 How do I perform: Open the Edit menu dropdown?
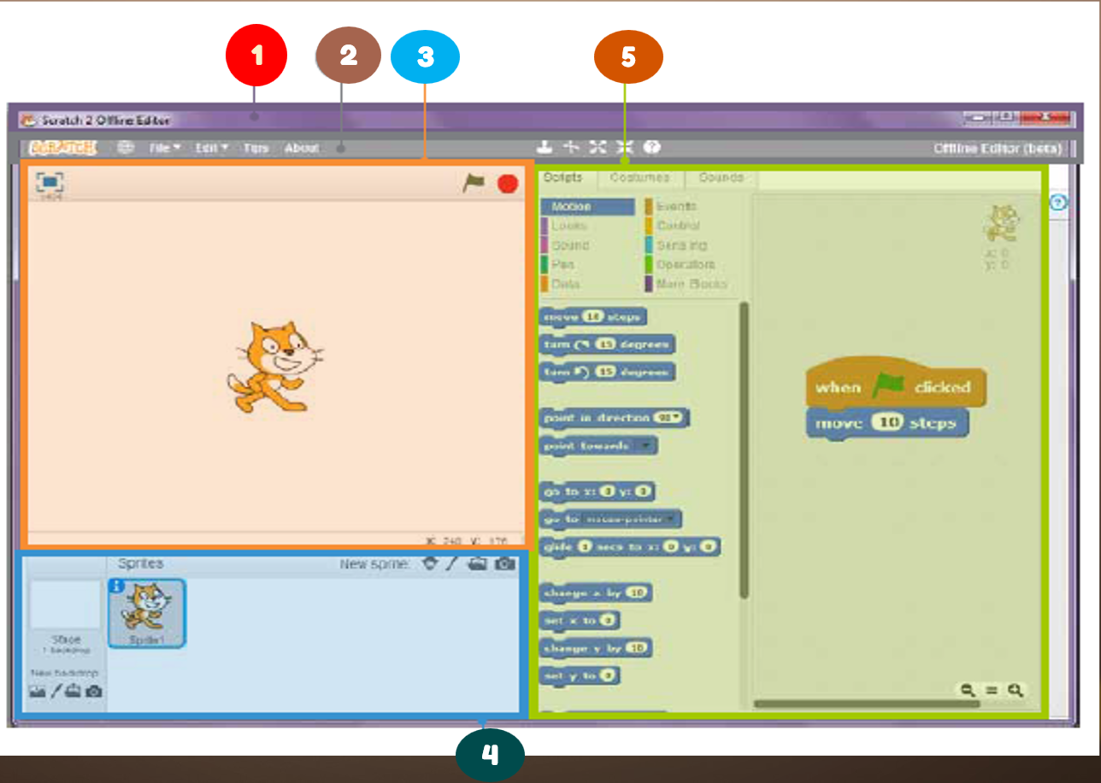[x=211, y=148]
